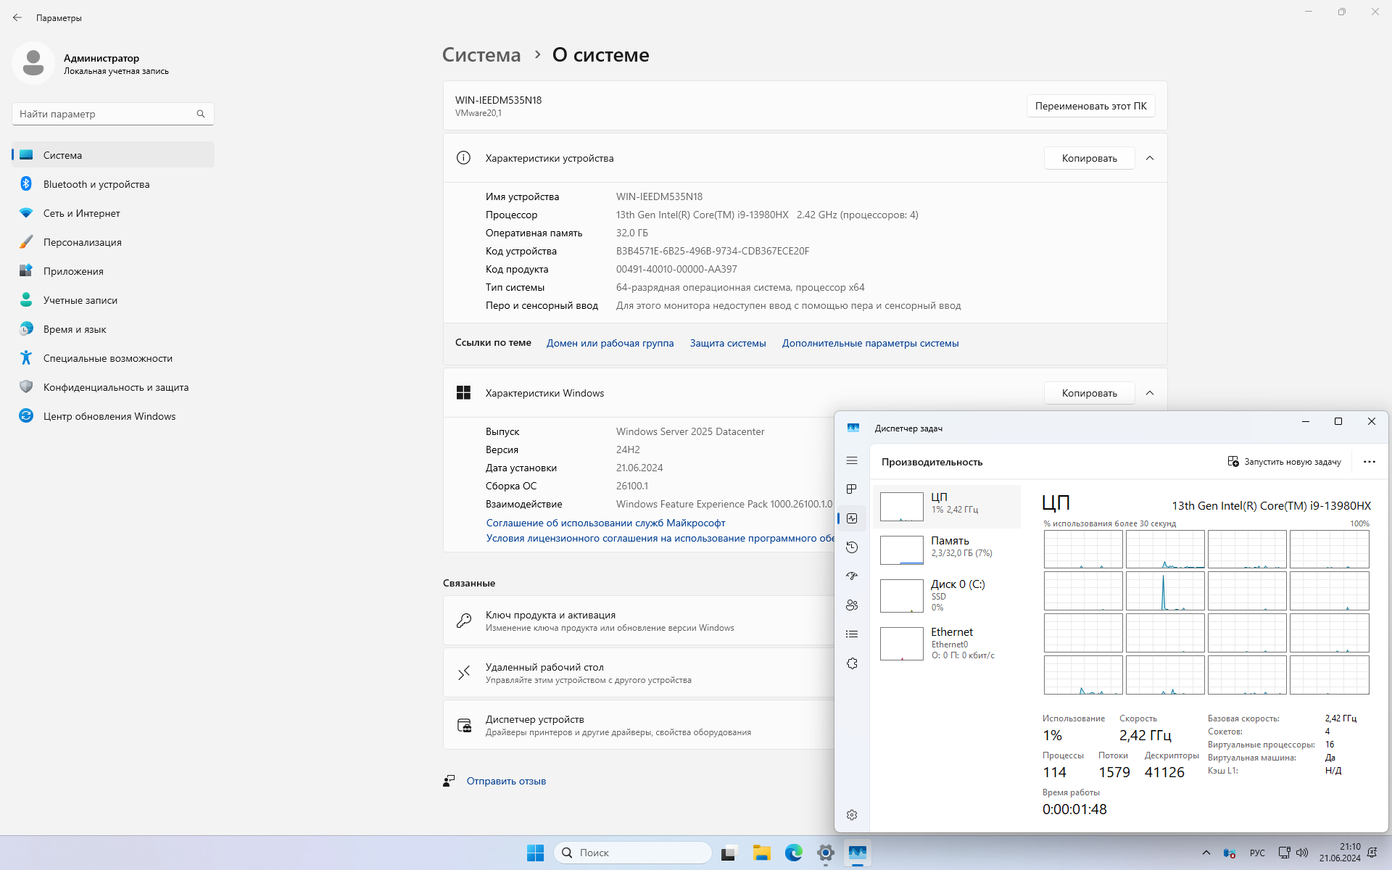Screen dimensions: 1392x870
Task: Collapse Характеристики устройства section chevron
Action: 1150,158
